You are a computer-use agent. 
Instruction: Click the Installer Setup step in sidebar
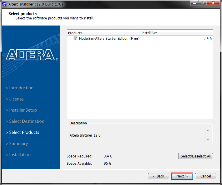point(21,110)
